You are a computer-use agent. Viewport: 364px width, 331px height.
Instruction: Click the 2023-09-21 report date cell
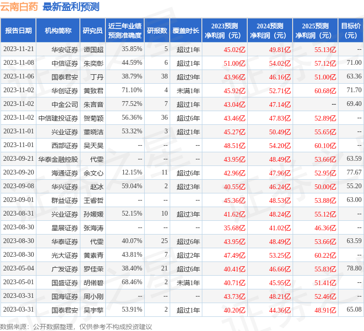(x=18, y=159)
